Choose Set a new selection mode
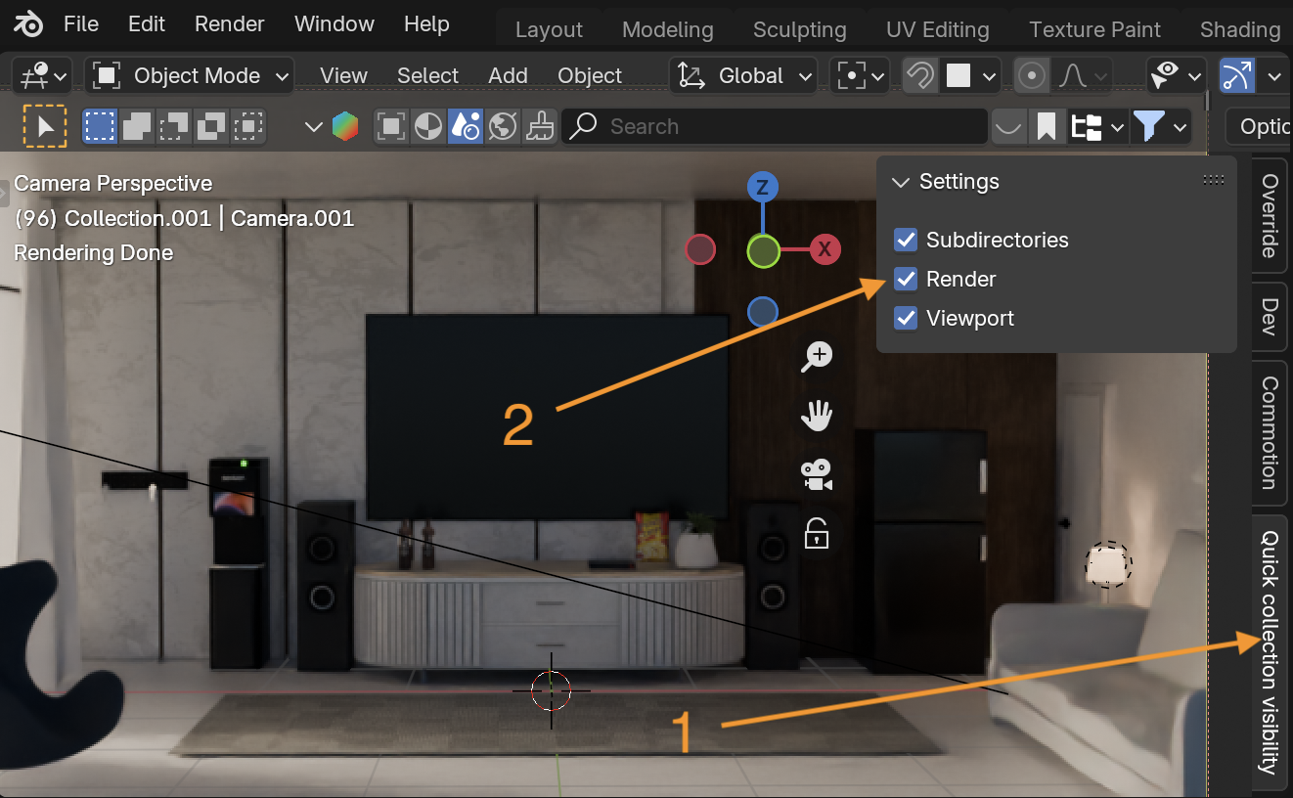The width and height of the screenshot is (1293, 798). (100, 126)
